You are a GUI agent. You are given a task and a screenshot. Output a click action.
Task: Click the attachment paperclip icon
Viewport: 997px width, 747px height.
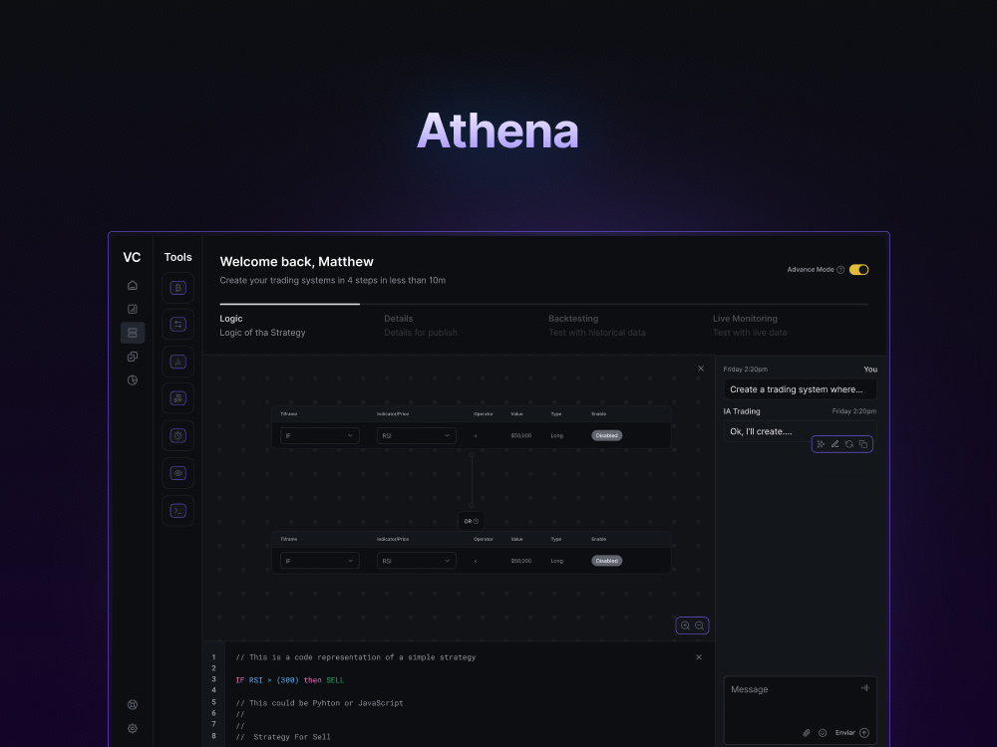pos(807,733)
